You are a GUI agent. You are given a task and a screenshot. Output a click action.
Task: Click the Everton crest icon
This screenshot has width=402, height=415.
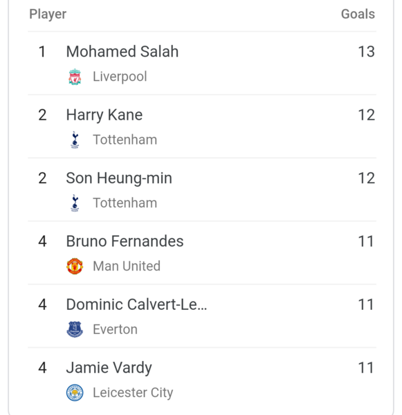[x=75, y=329]
